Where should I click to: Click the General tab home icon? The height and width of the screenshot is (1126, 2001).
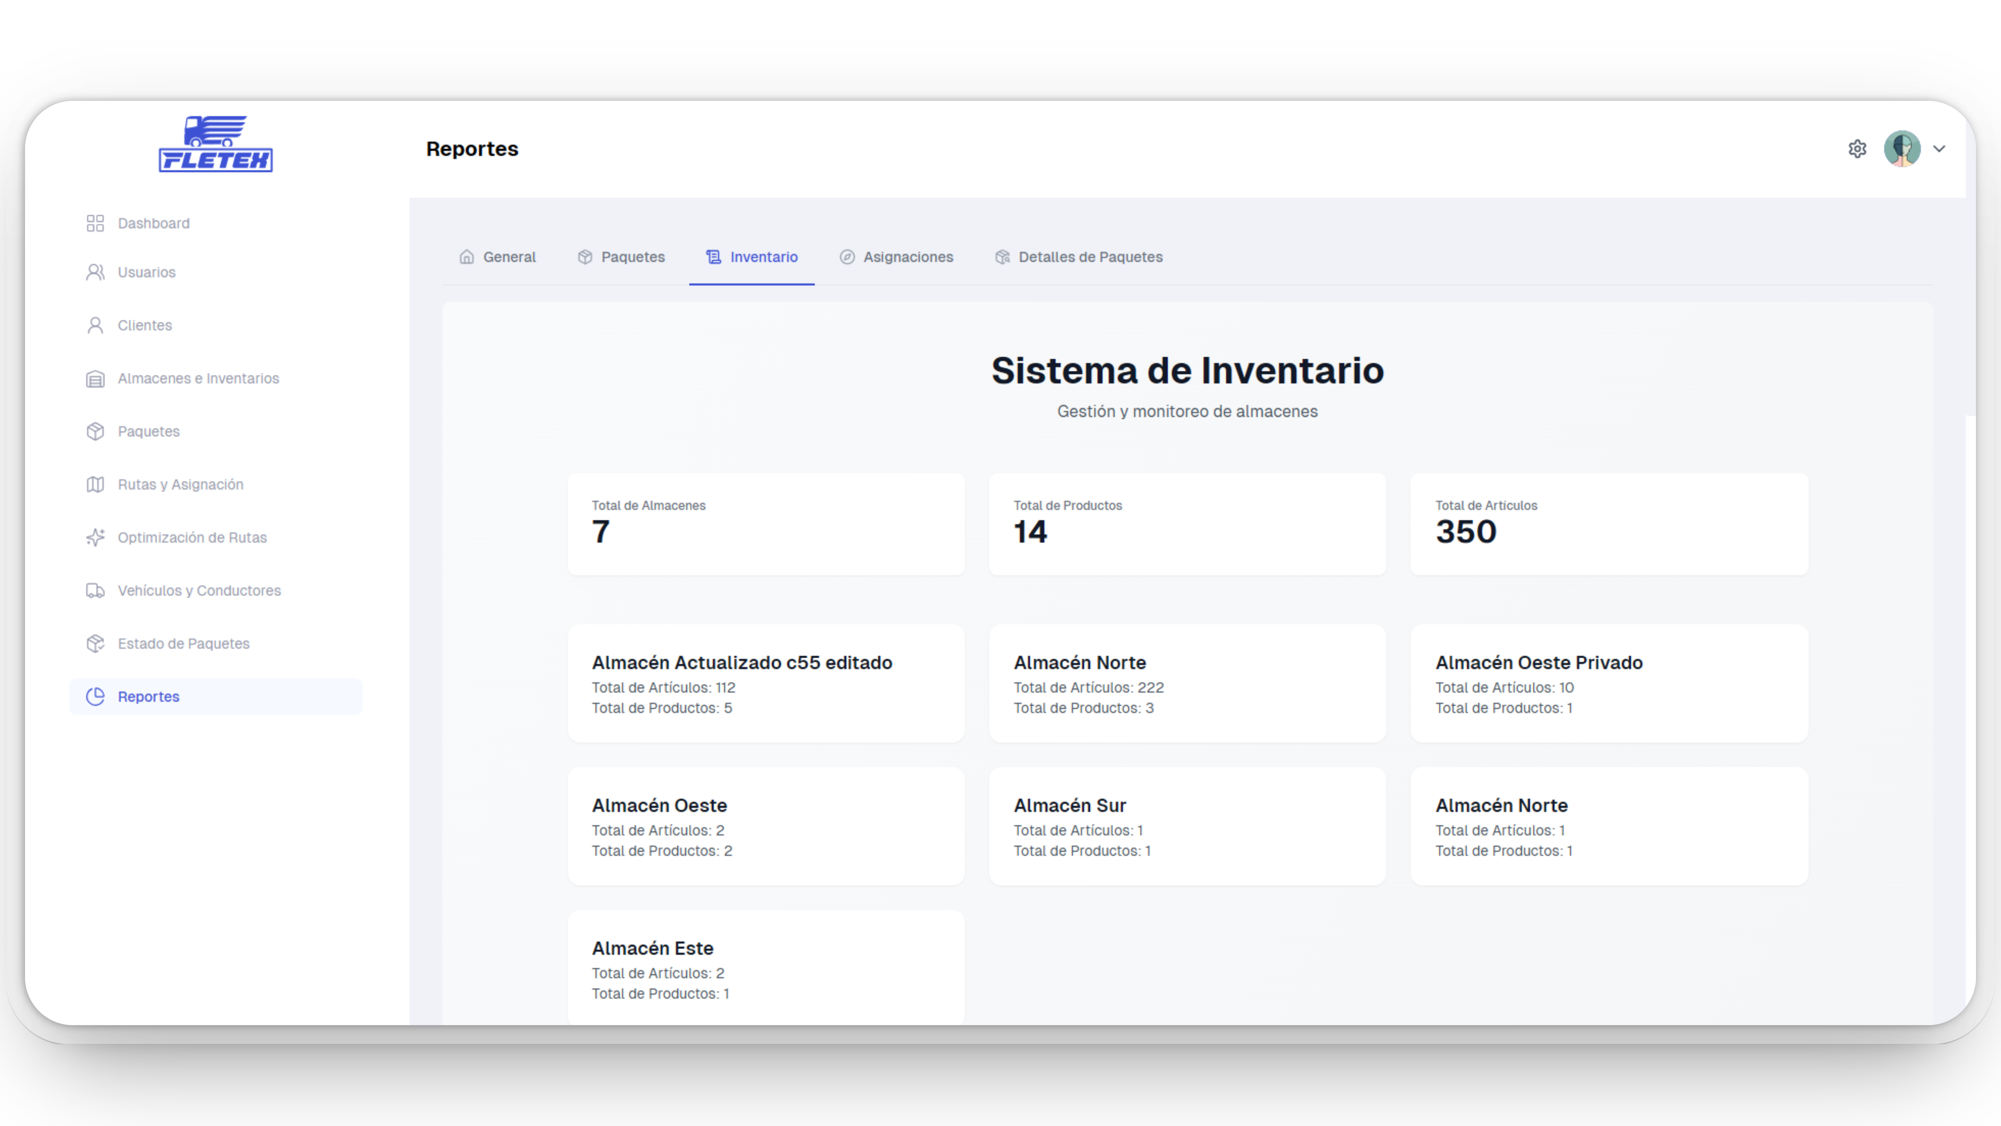467,256
